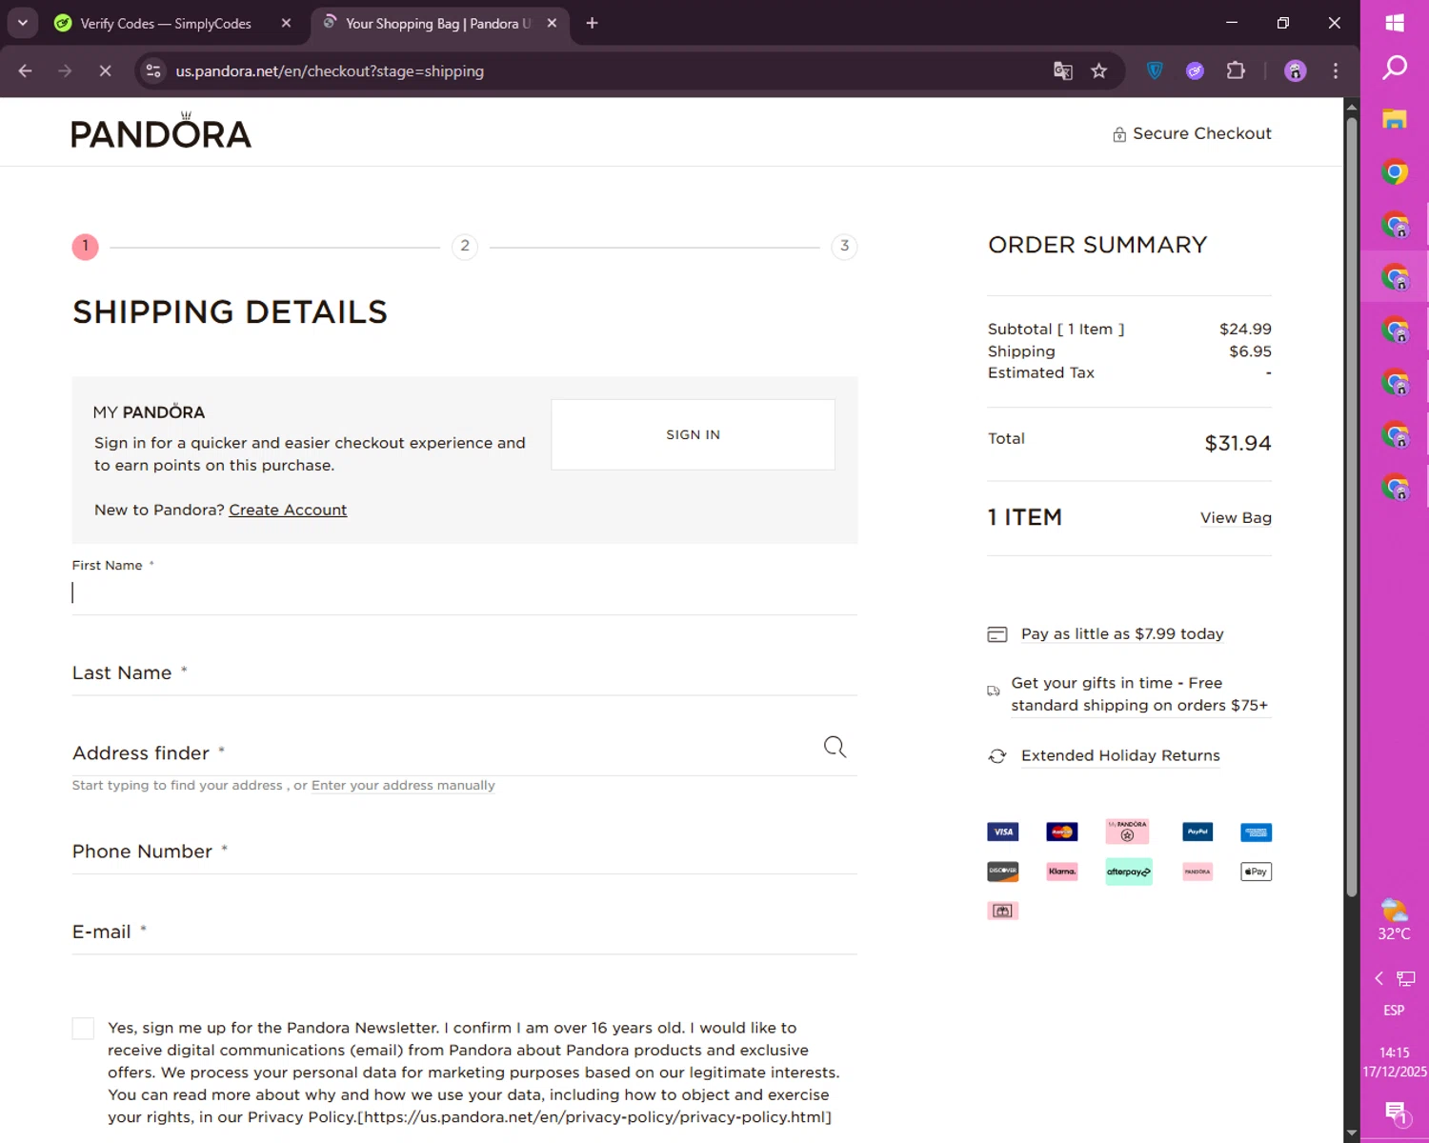Switch to the Verify Codes — SimplyCodes tab
1429x1143 pixels.
point(166,24)
